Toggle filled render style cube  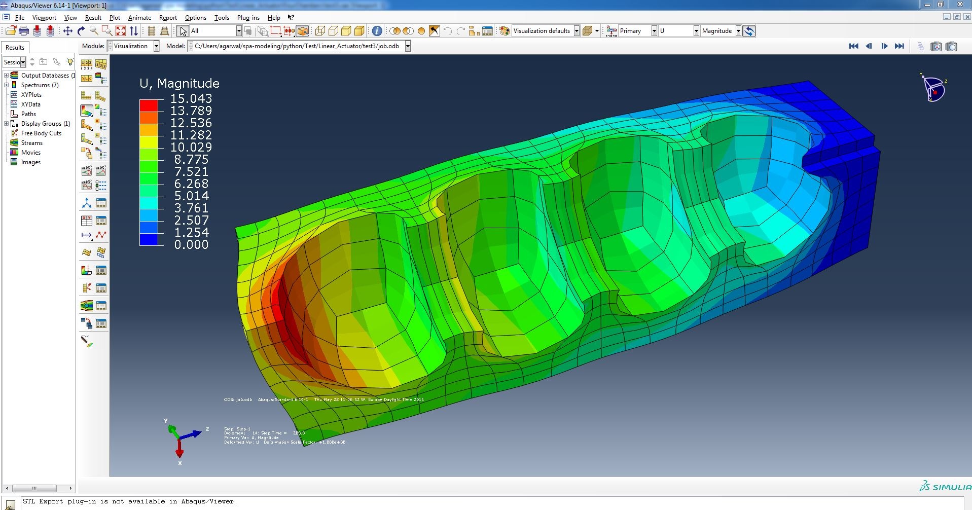click(346, 31)
